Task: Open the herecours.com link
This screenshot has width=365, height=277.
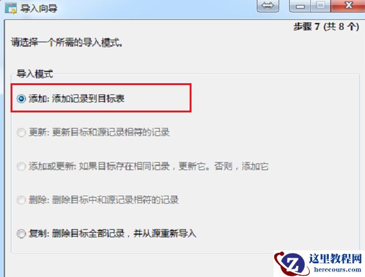Action: point(337,270)
